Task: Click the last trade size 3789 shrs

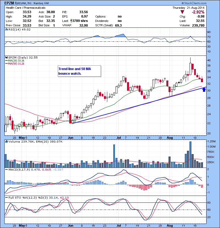Action: [80, 21]
